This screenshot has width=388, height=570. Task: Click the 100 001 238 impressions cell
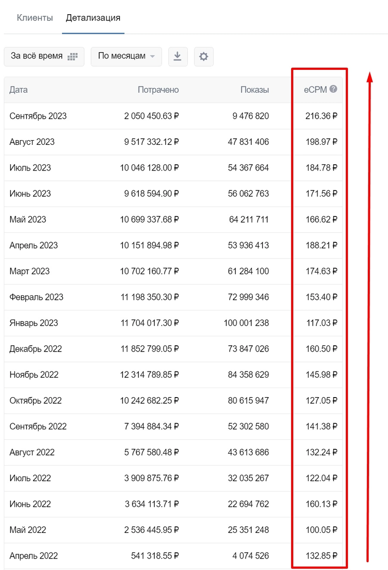(246, 323)
